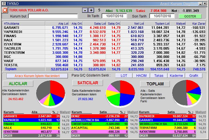Select the TEKSTIL row
The width and height of the screenshot is (209, 140).
click(x=104, y=65)
